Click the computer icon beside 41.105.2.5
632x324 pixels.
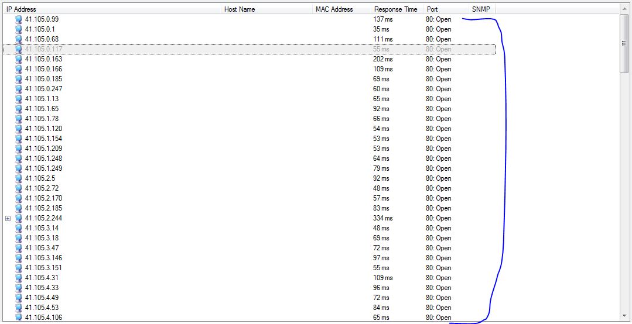pyautogui.click(x=19, y=178)
